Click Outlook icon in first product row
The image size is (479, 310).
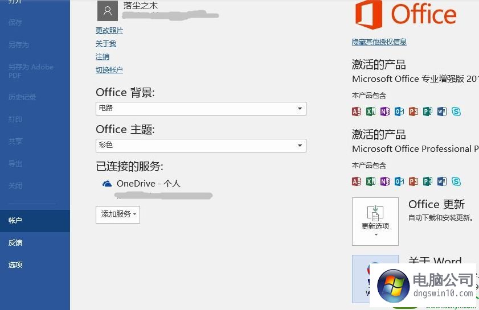[x=399, y=111]
